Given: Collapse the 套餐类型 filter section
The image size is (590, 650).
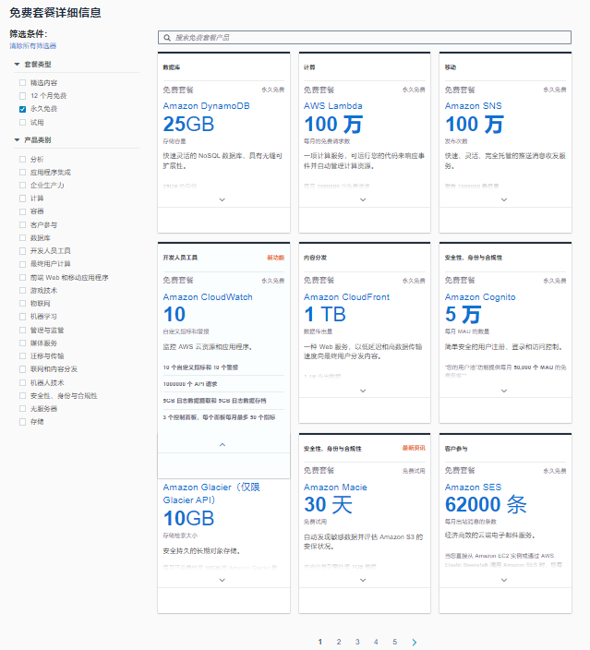Looking at the screenshot, I should pyautogui.click(x=17, y=65).
